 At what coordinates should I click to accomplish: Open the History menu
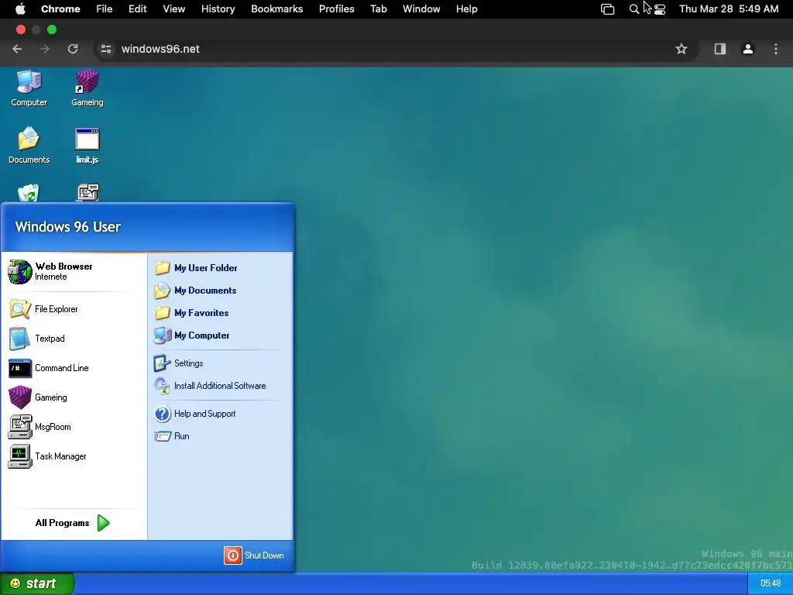[x=218, y=9]
